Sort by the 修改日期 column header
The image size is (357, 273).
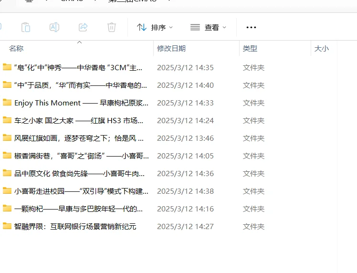click(171, 49)
